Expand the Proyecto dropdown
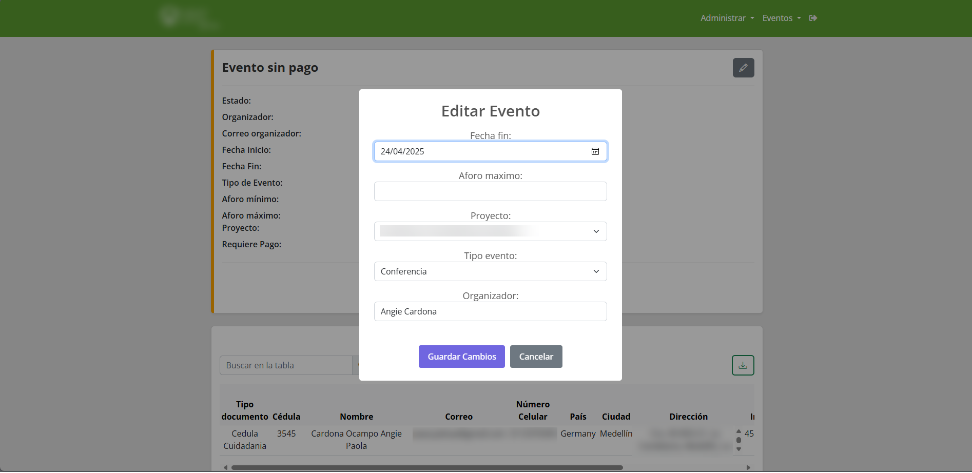The image size is (972, 473). (490, 231)
